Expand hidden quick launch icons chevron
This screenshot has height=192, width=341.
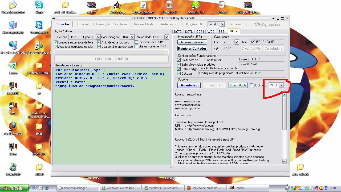[x=53, y=187]
